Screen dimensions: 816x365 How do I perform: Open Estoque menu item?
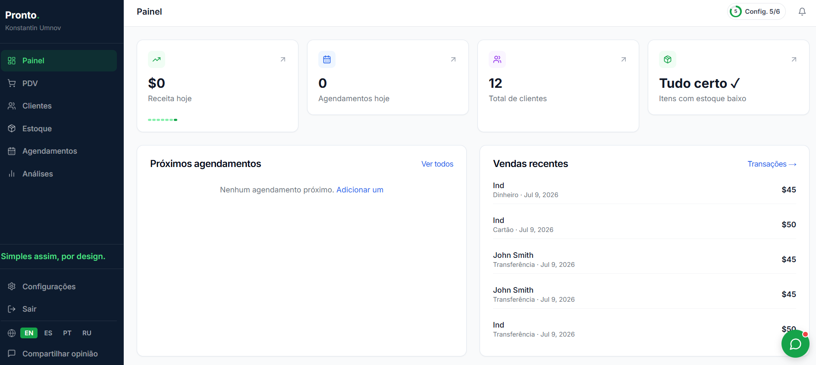tap(59, 129)
